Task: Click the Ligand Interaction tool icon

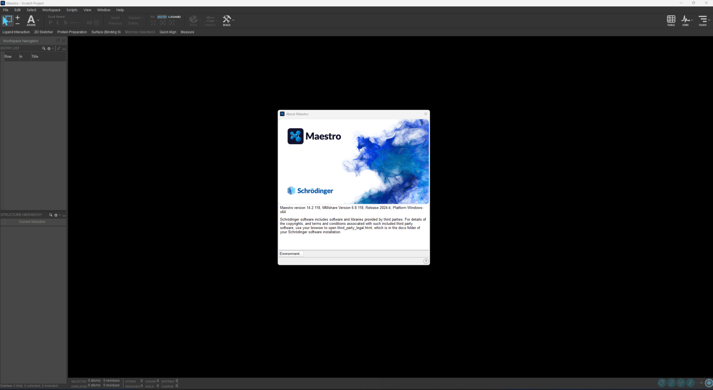Action: [x=16, y=32]
